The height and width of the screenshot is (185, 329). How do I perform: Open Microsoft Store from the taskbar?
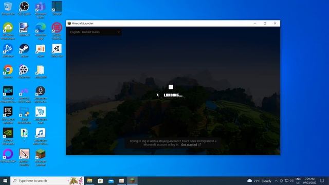100,180
